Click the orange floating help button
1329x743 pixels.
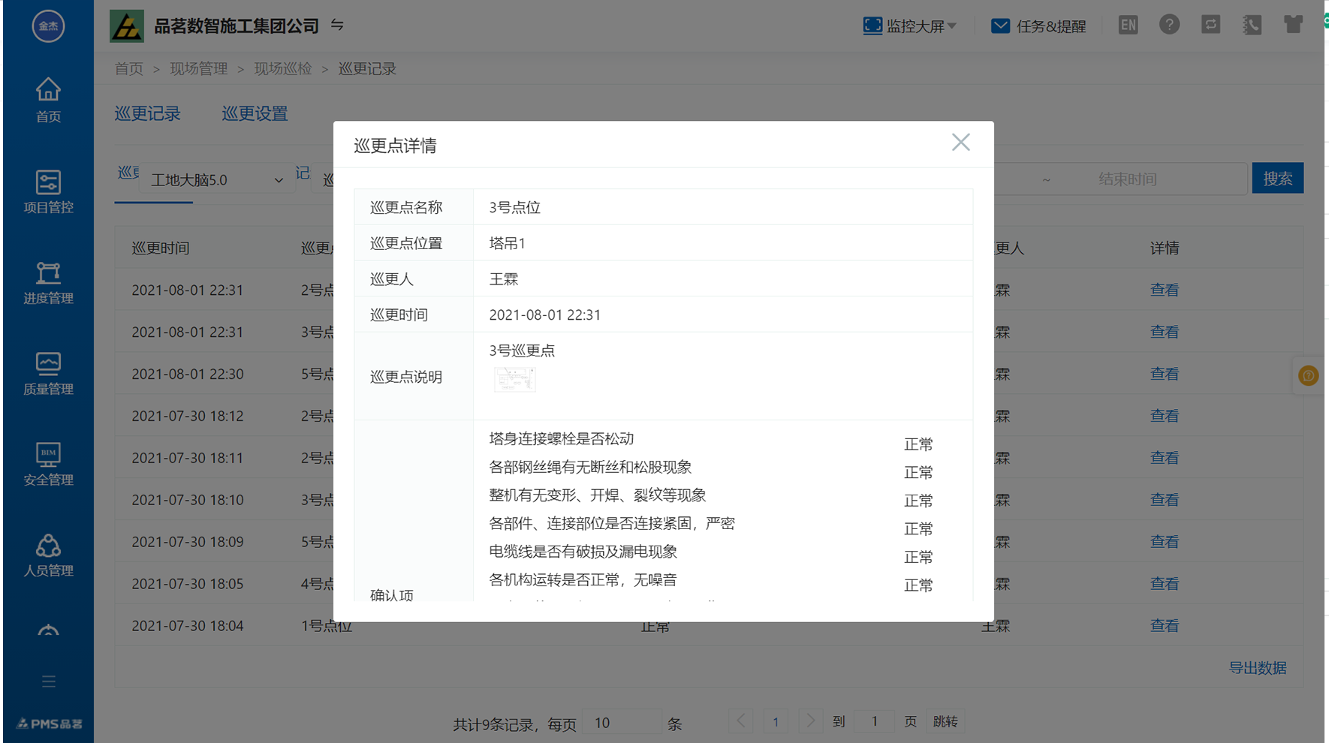tap(1308, 375)
